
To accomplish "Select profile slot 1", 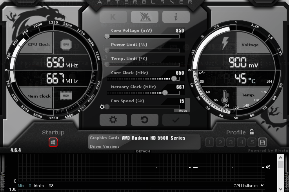I will (x=209, y=142).
